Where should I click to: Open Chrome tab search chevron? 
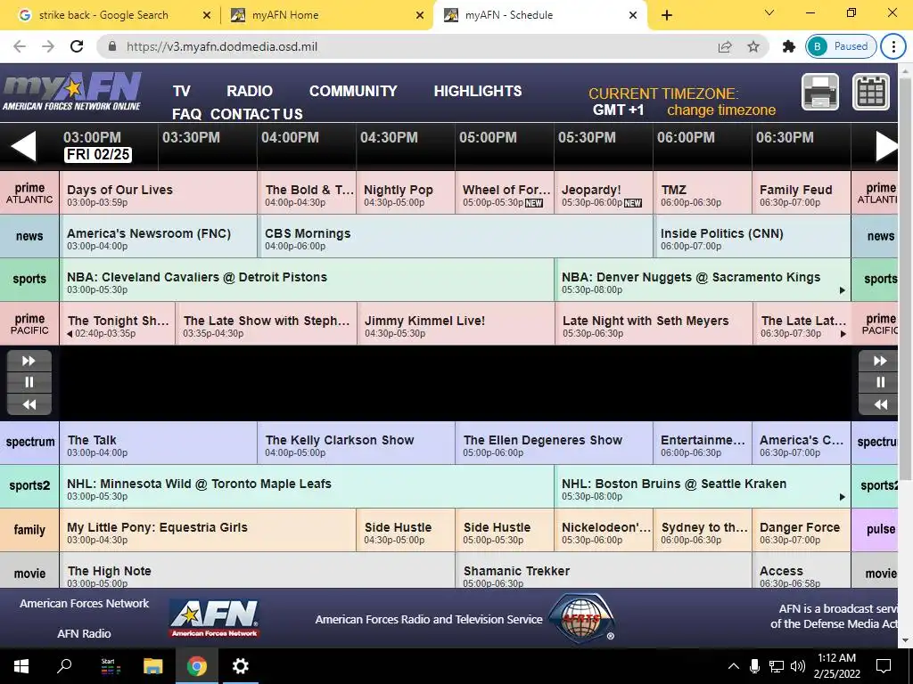coord(769,12)
